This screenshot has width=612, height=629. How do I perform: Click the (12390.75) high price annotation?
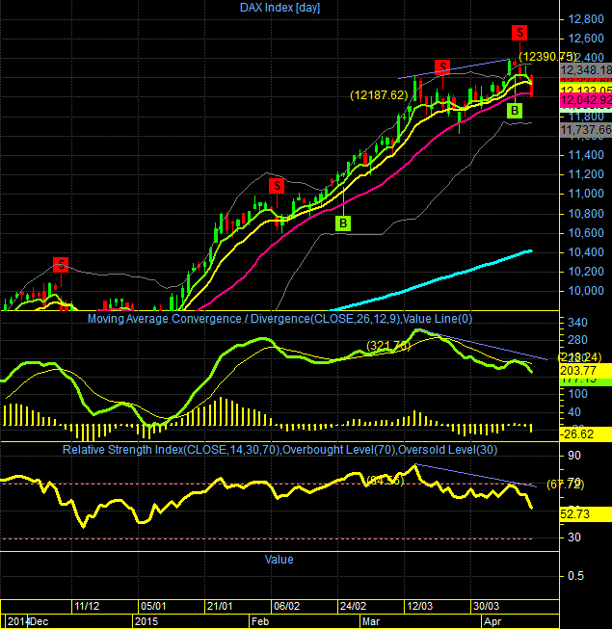point(547,57)
